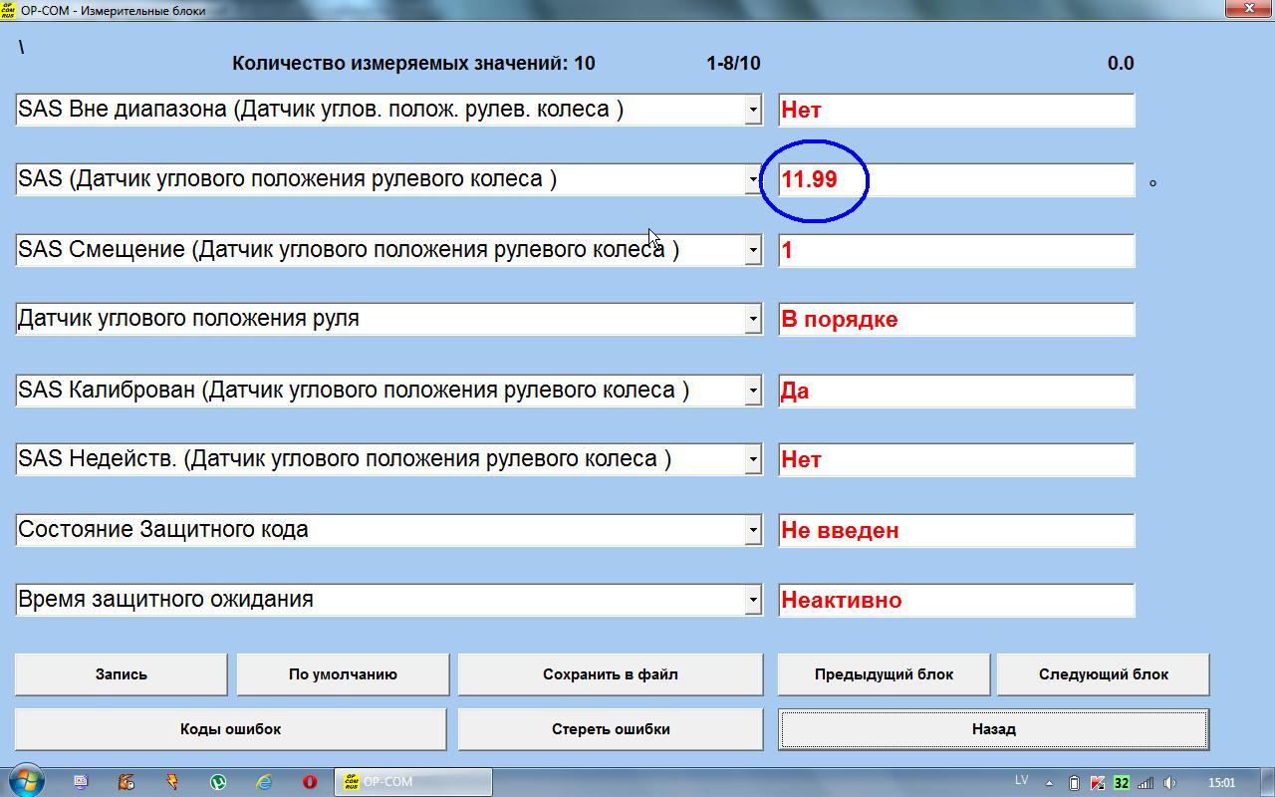Click the 'Да' value field

click(x=956, y=392)
